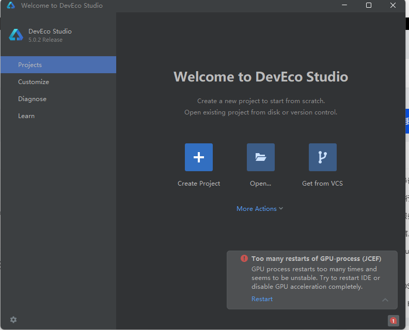Click the DevEco Studio logo in sidebar
Screen dimensions: 409x330
pyautogui.click(x=16, y=35)
